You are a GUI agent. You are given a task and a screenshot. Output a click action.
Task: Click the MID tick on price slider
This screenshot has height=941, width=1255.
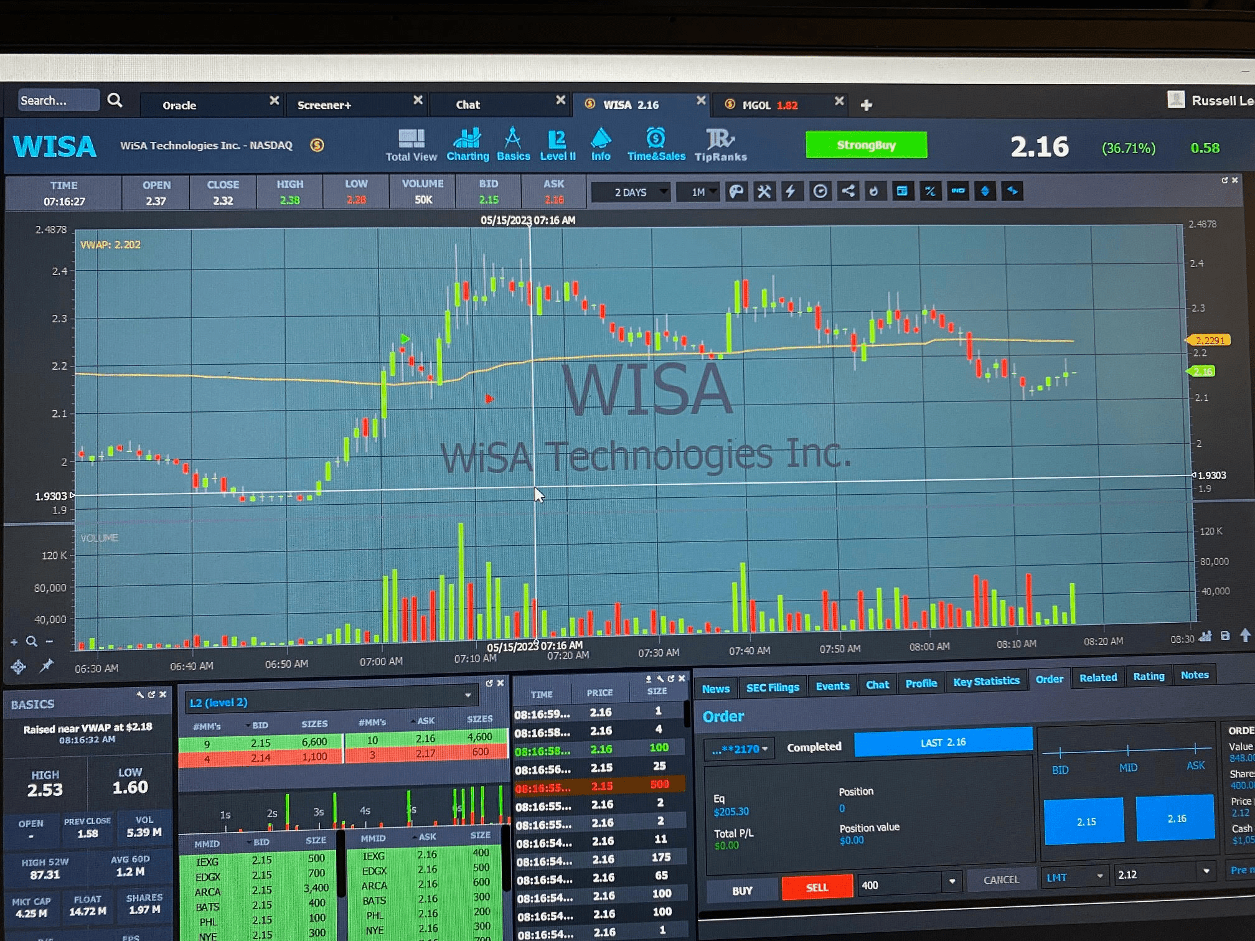1128,750
